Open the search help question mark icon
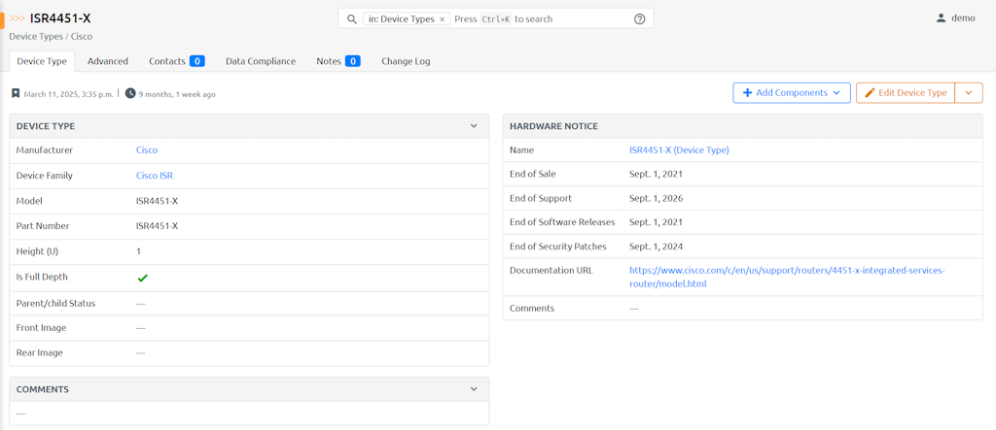 point(639,19)
